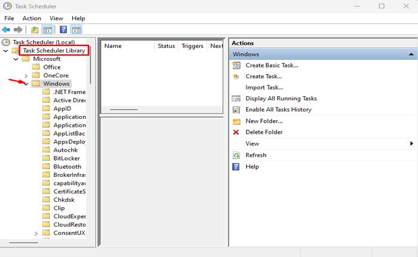Collapse the Task Scheduler Library node chevron

click(5, 51)
